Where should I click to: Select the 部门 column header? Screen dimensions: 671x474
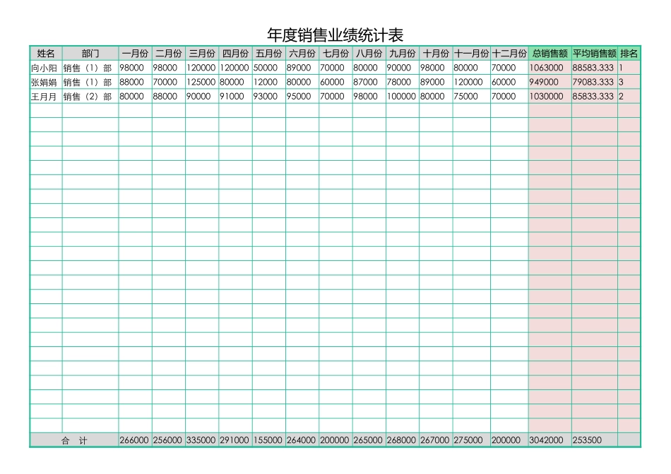90,54
